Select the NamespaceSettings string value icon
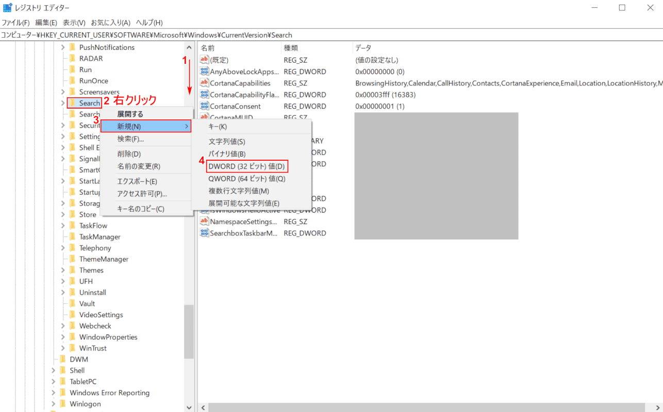Viewport: 663px width, 412px height. coord(204,221)
